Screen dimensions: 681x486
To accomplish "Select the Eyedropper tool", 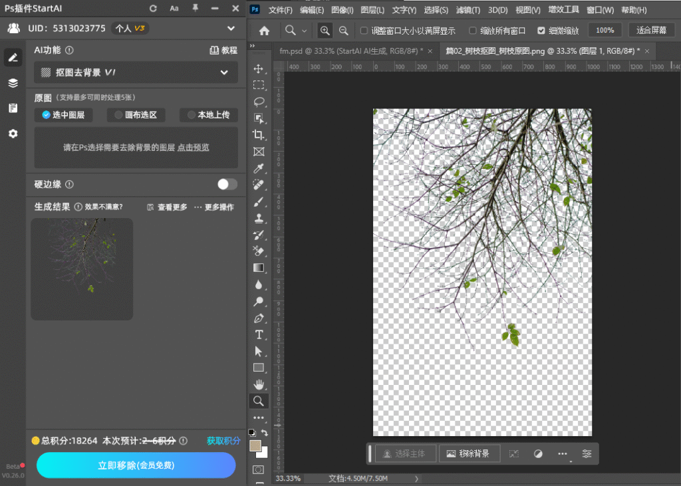I will click(x=259, y=168).
